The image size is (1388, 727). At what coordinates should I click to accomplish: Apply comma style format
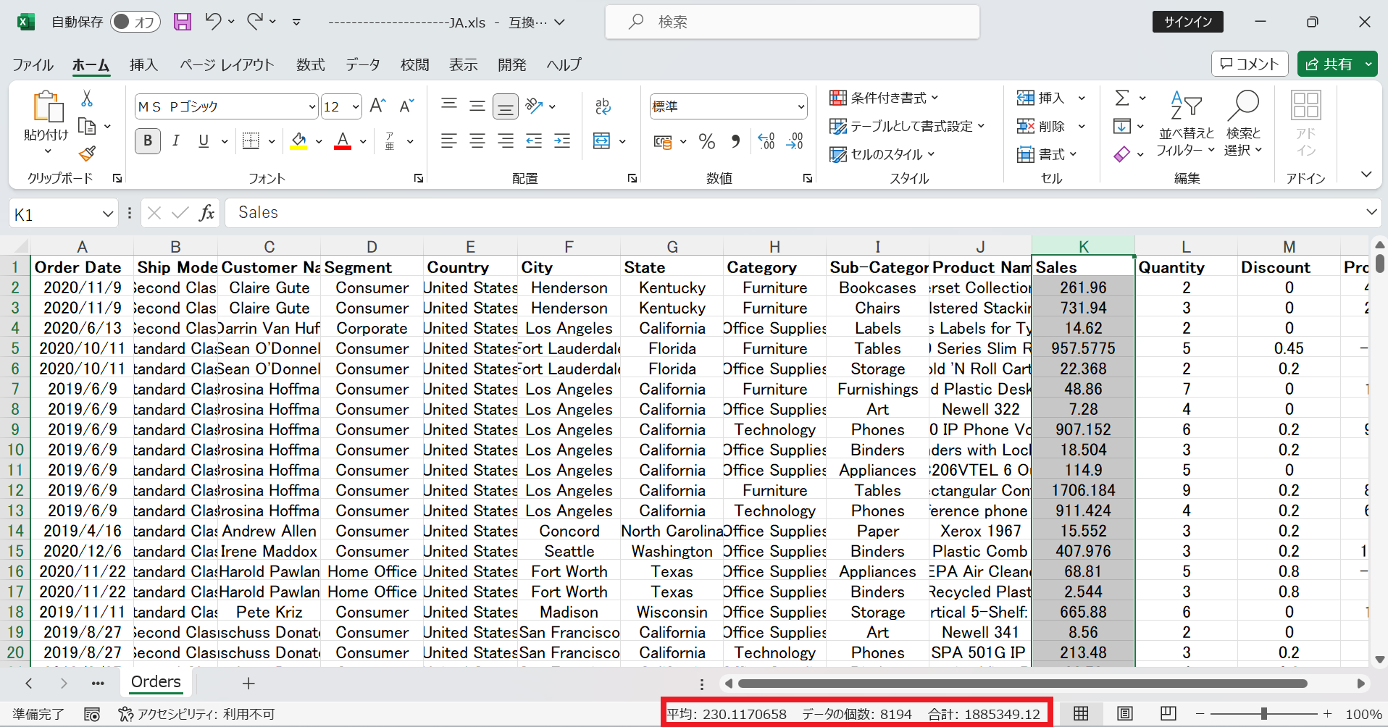click(x=736, y=140)
